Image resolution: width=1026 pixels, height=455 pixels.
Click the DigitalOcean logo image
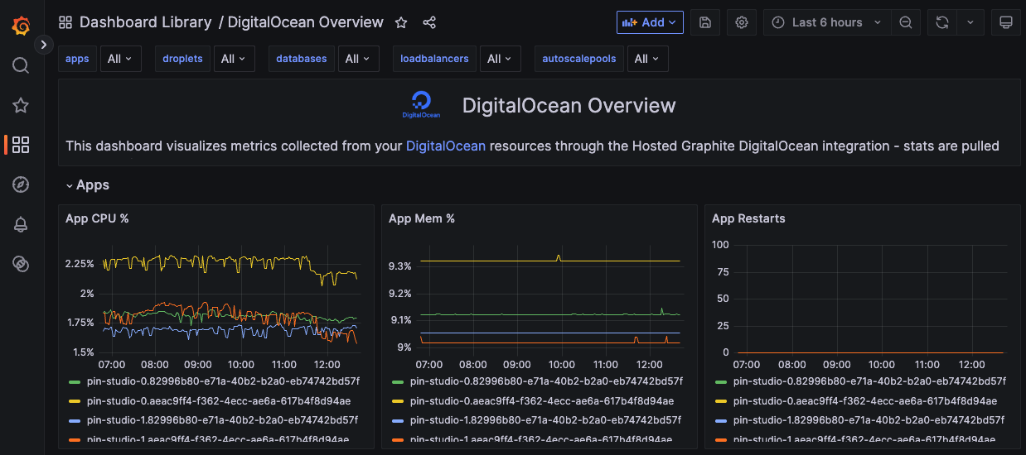pyautogui.click(x=421, y=105)
